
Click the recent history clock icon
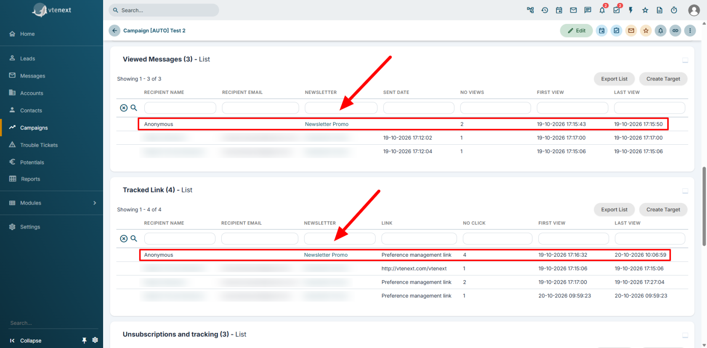coord(545,10)
